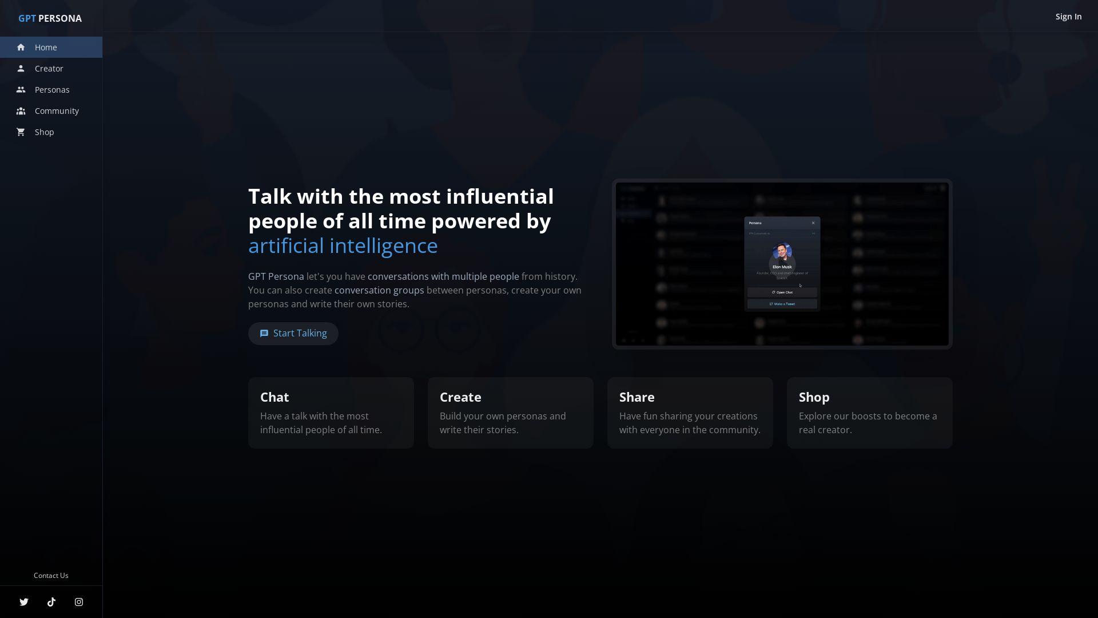Click the GPT Persona logo
The image size is (1098, 618).
point(50,18)
